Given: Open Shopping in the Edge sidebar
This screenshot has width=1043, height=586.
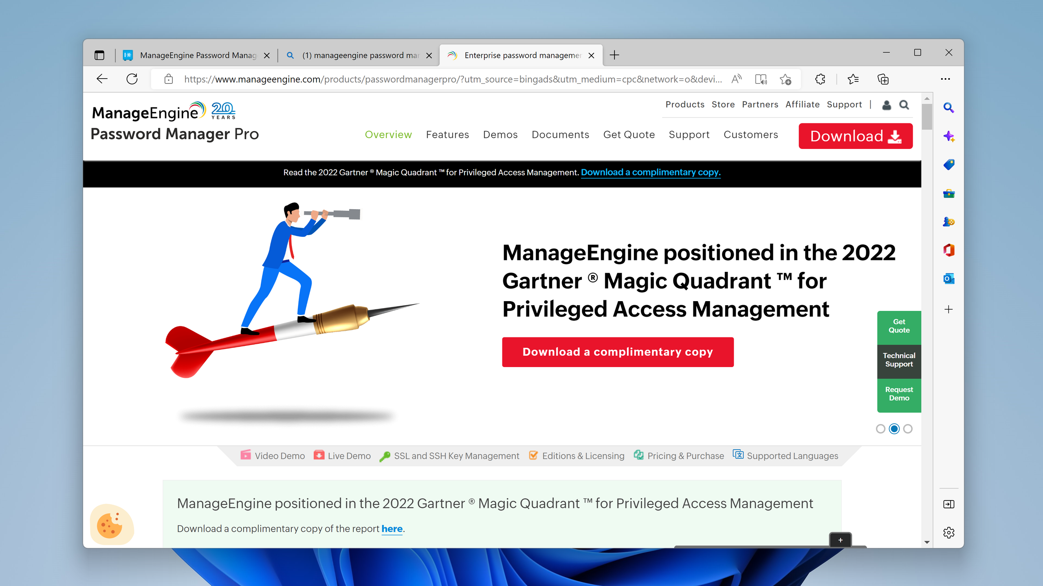Looking at the screenshot, I should [x=948, y=165].
